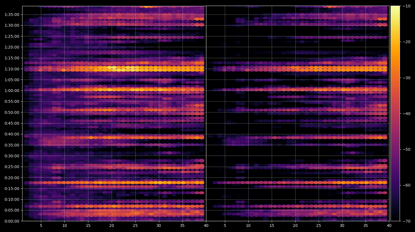Select the −20 colorbar tick label
415x232 pixels.
(406, 42)
